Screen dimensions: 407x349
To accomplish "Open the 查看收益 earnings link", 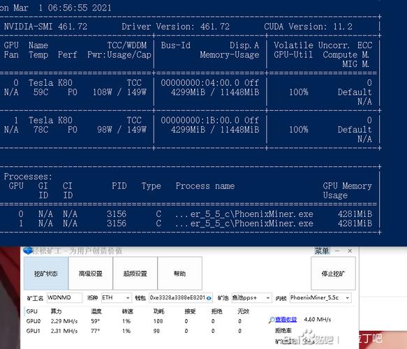I will 286,320.
